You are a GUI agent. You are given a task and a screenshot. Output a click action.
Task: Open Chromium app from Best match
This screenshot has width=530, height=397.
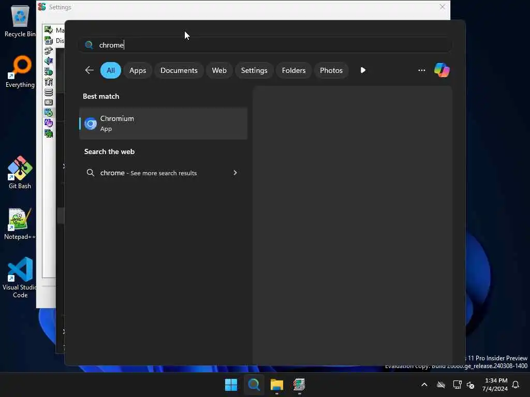pyautogui.click(x=163, y=124)
